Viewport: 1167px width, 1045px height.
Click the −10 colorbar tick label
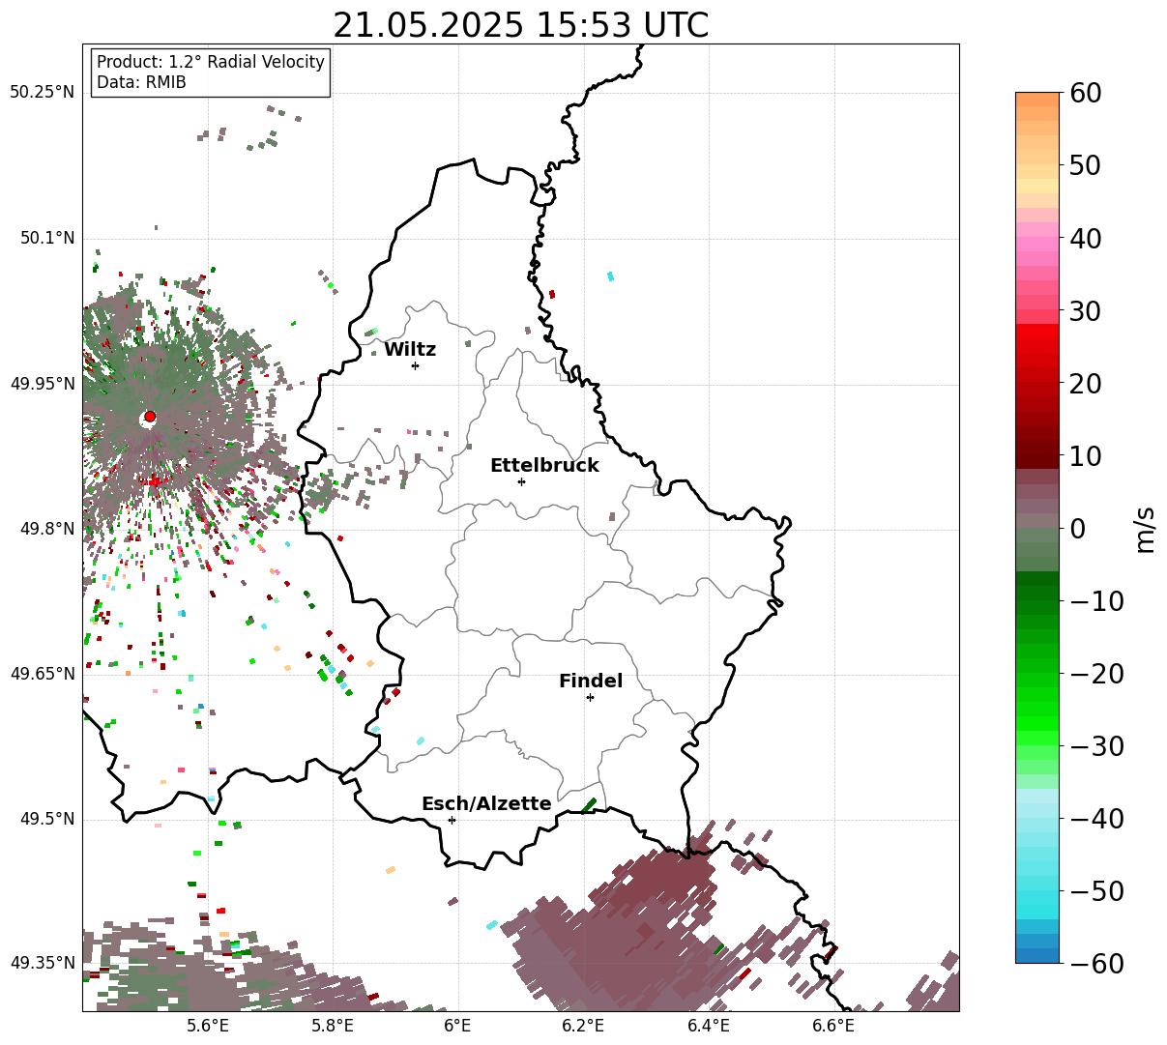(x=1096, y=601)
